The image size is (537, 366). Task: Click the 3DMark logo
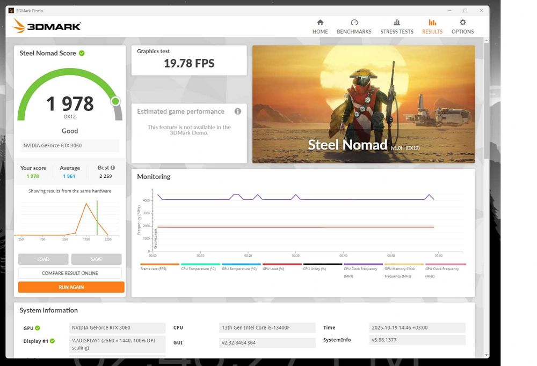tap(47, 26)
